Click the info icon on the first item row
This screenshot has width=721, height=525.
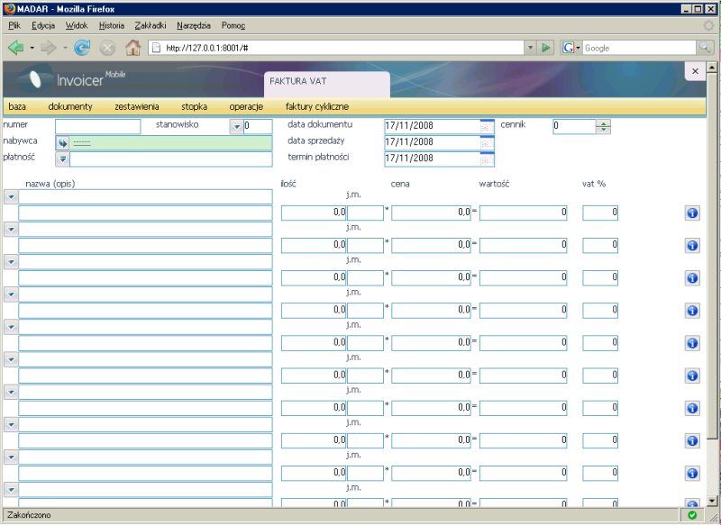tap(692, 213)
